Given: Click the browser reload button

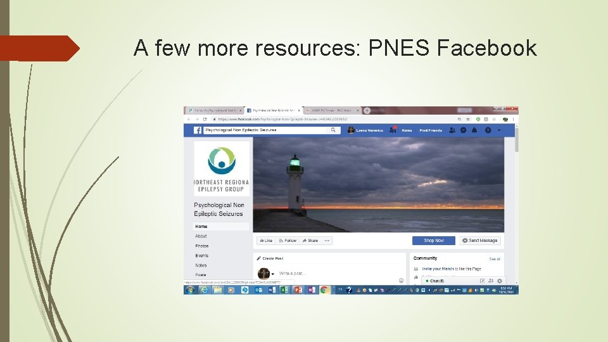Looking at the screenshot, I should [205, 120].
